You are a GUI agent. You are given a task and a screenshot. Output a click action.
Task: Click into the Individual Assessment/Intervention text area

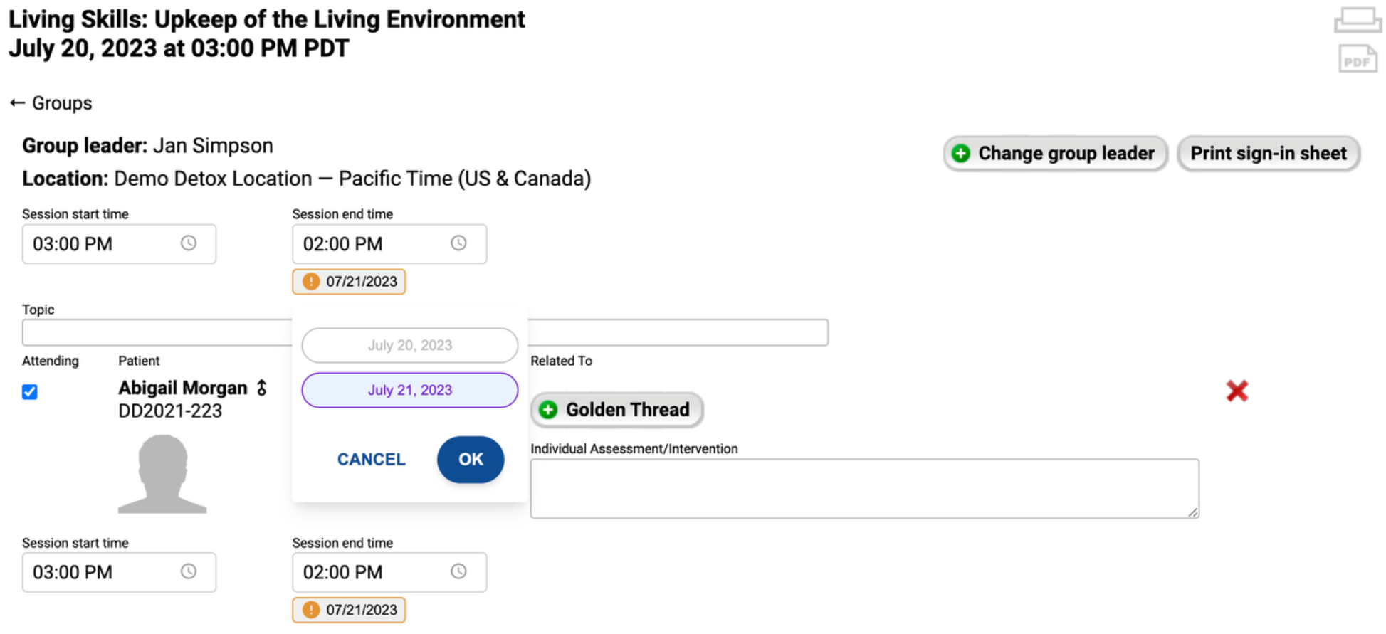pos(863,488)
